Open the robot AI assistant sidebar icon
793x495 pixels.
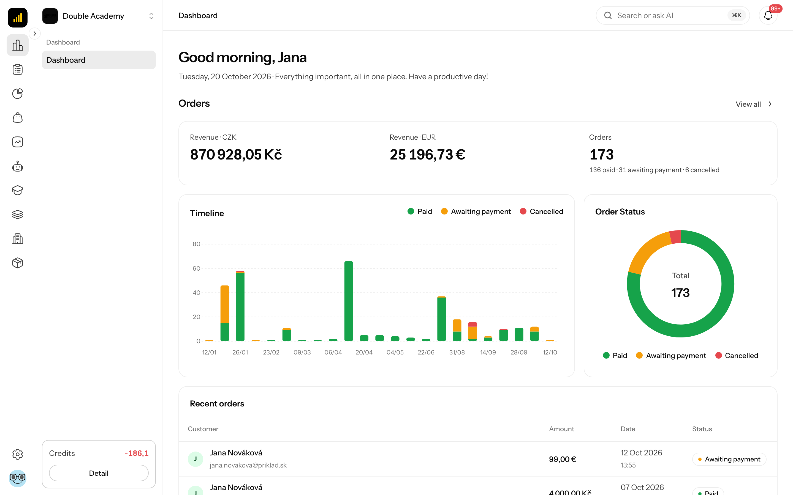(17, 166)
